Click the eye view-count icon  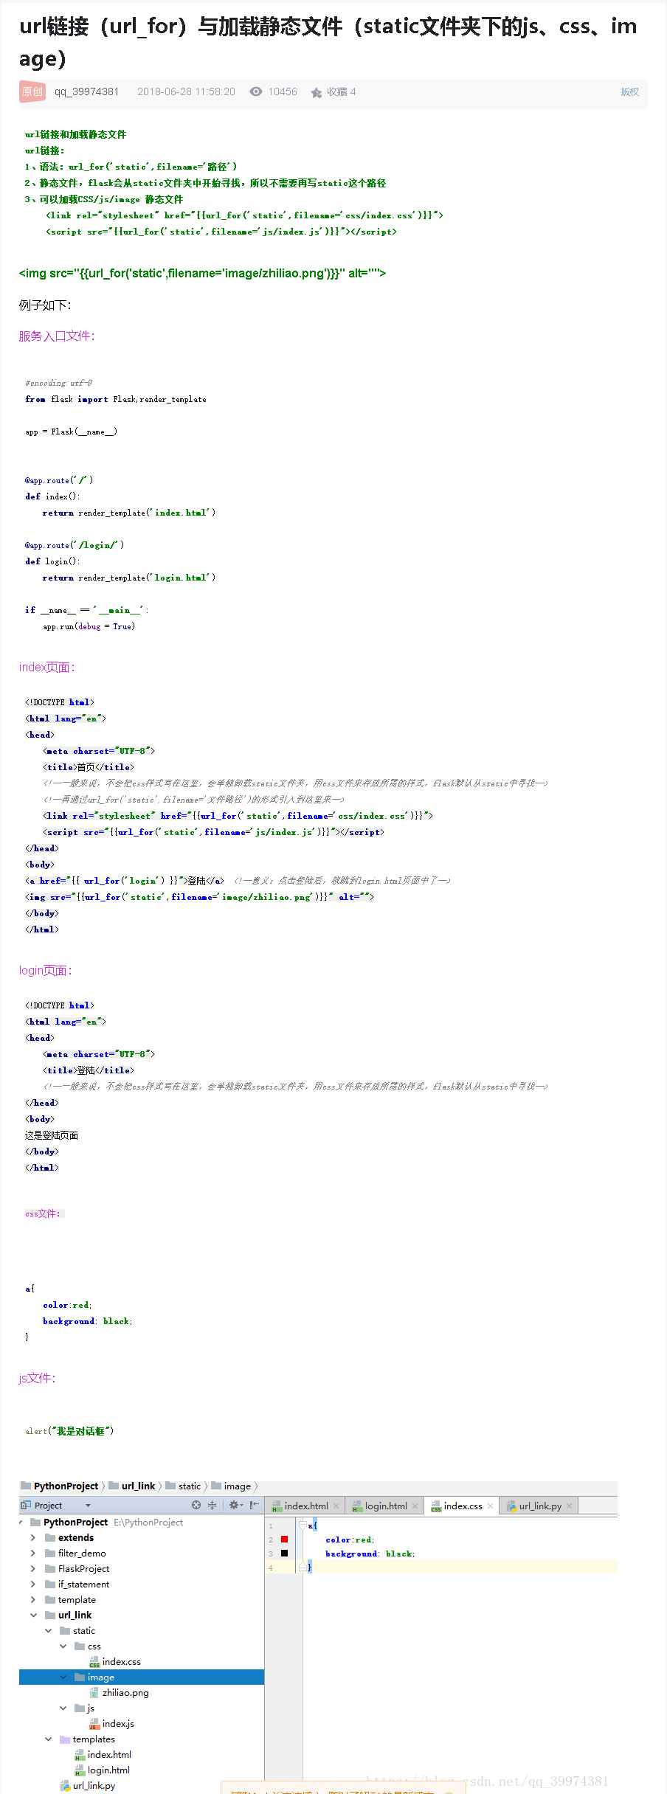(256, 91)
